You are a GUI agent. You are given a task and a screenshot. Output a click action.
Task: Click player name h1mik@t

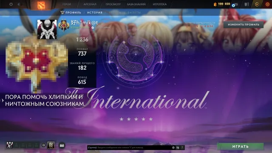click(84, 23)
